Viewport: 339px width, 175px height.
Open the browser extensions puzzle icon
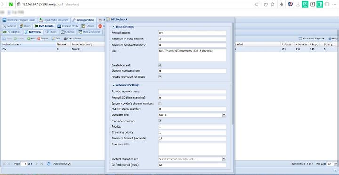[x=282, y=4]
